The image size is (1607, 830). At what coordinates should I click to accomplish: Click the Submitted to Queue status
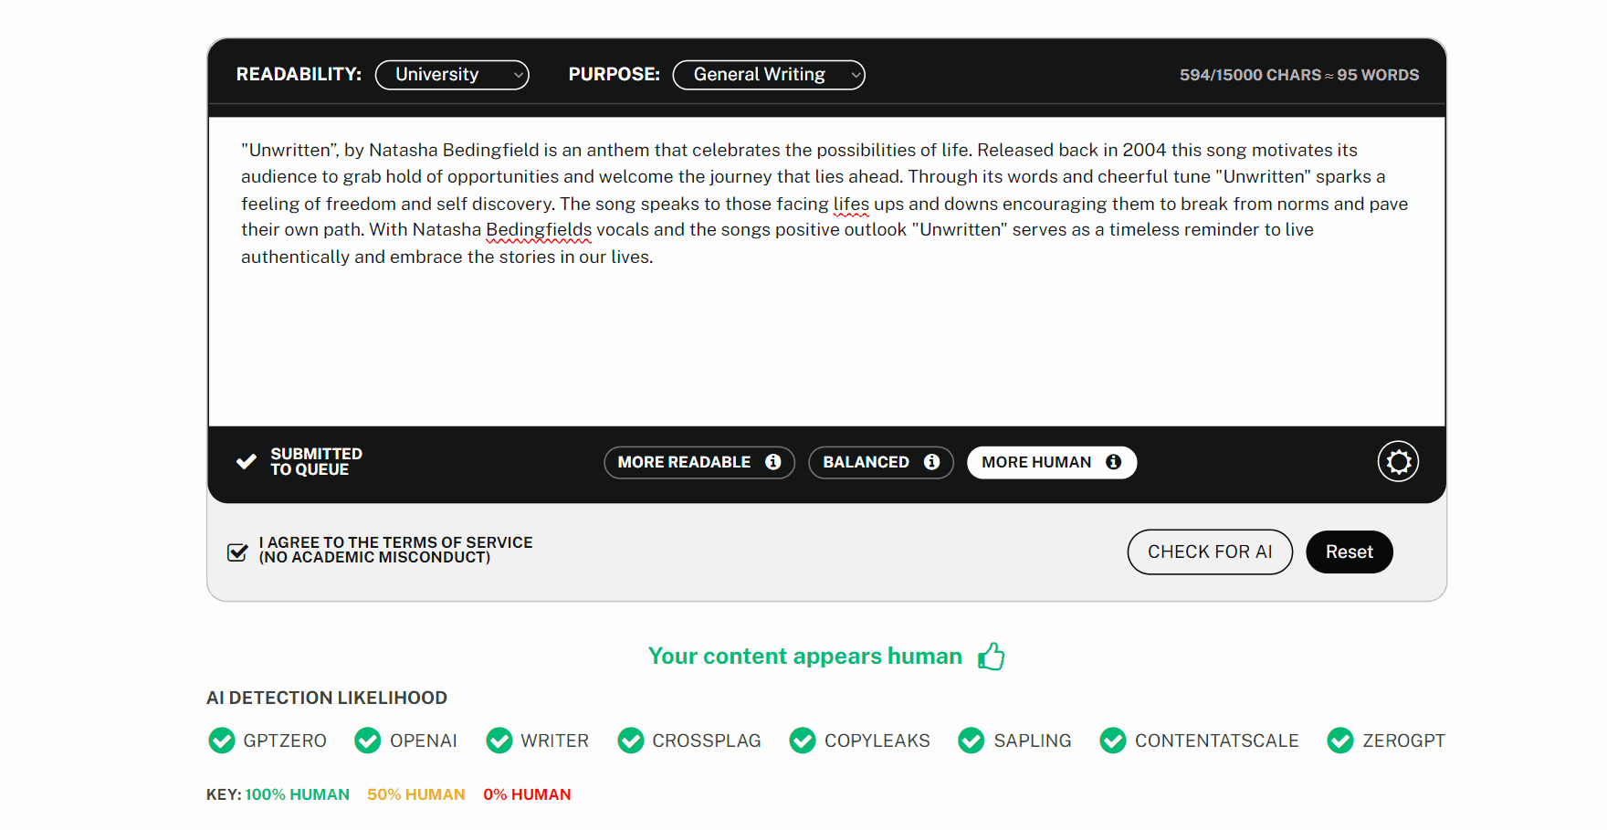(x=299, y=462)
